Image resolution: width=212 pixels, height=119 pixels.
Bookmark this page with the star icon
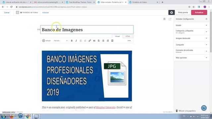point(193,7)
